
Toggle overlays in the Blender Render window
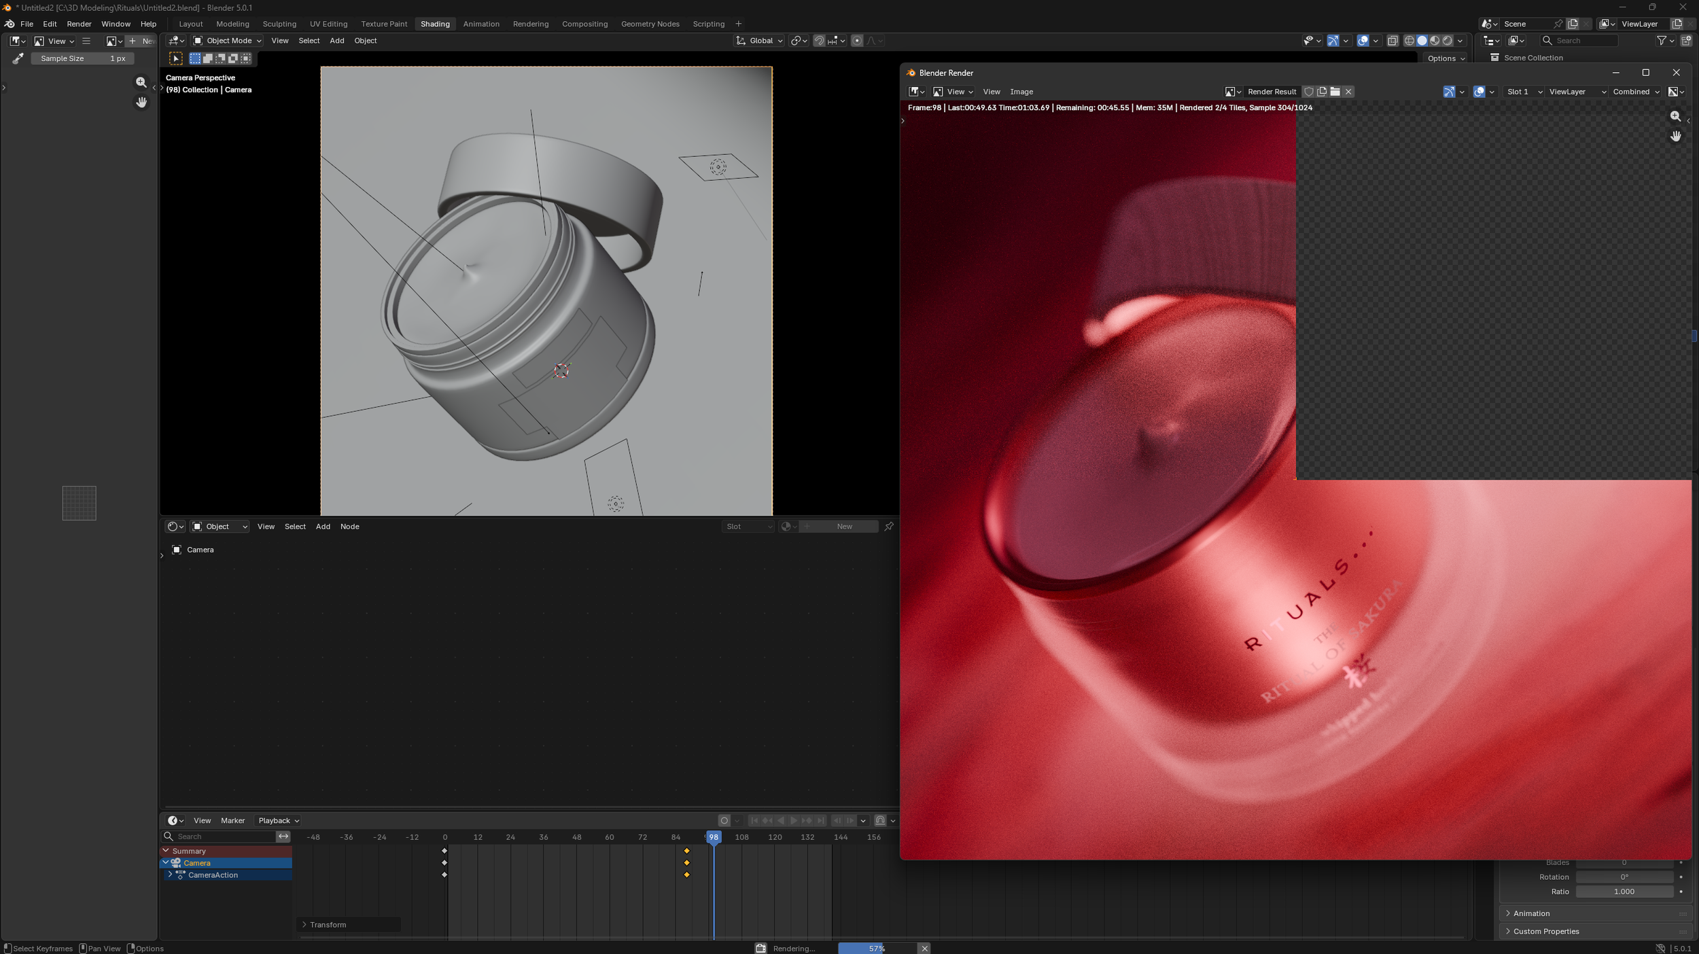click(1479, 92)
